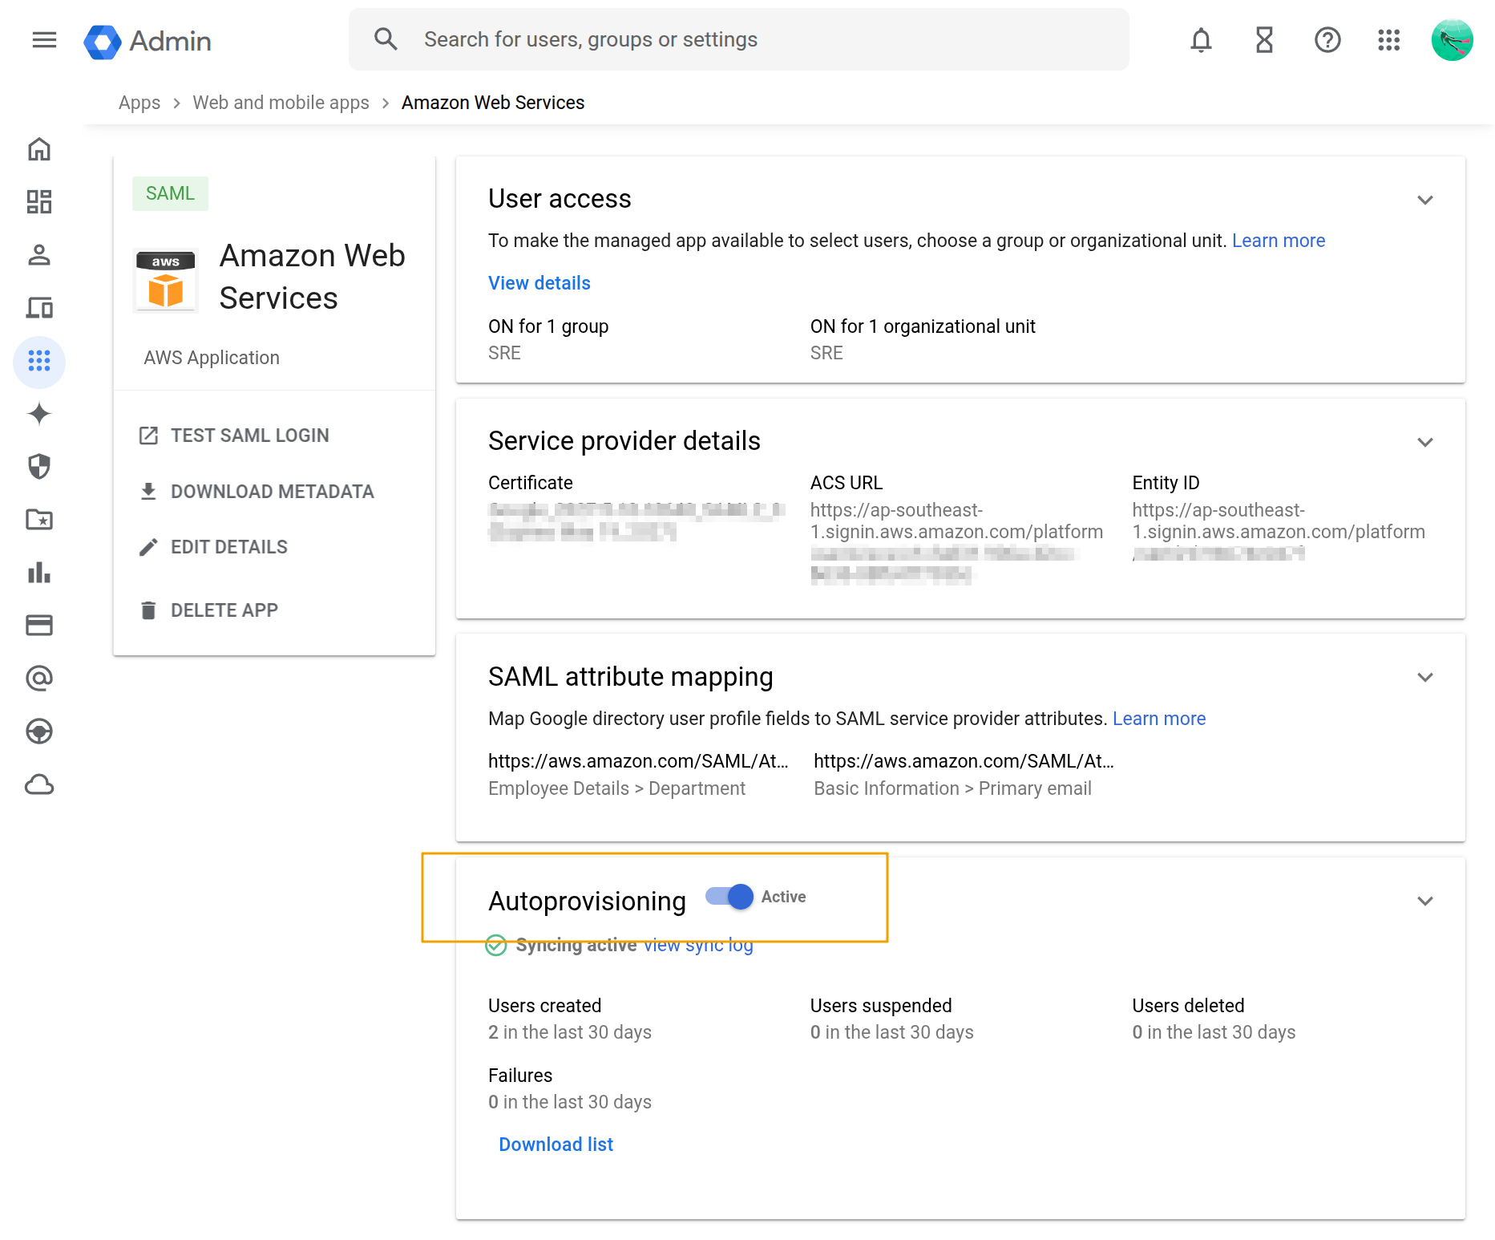Click the search magnifier icon
The width and height of the screenshot is (1495, 1240).
(386, 39)
